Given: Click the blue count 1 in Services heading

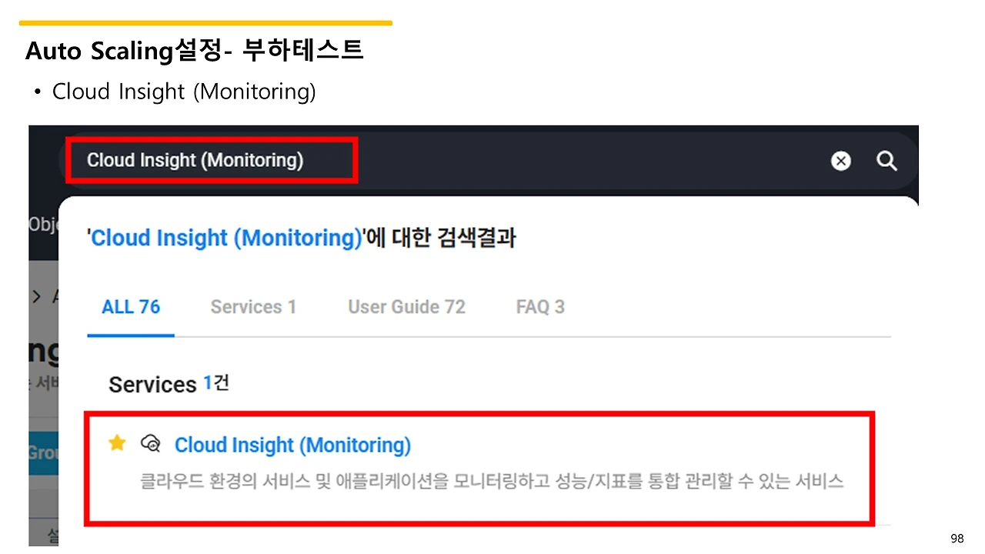Looking at the screenshot, I should click(x=207, y=383).
